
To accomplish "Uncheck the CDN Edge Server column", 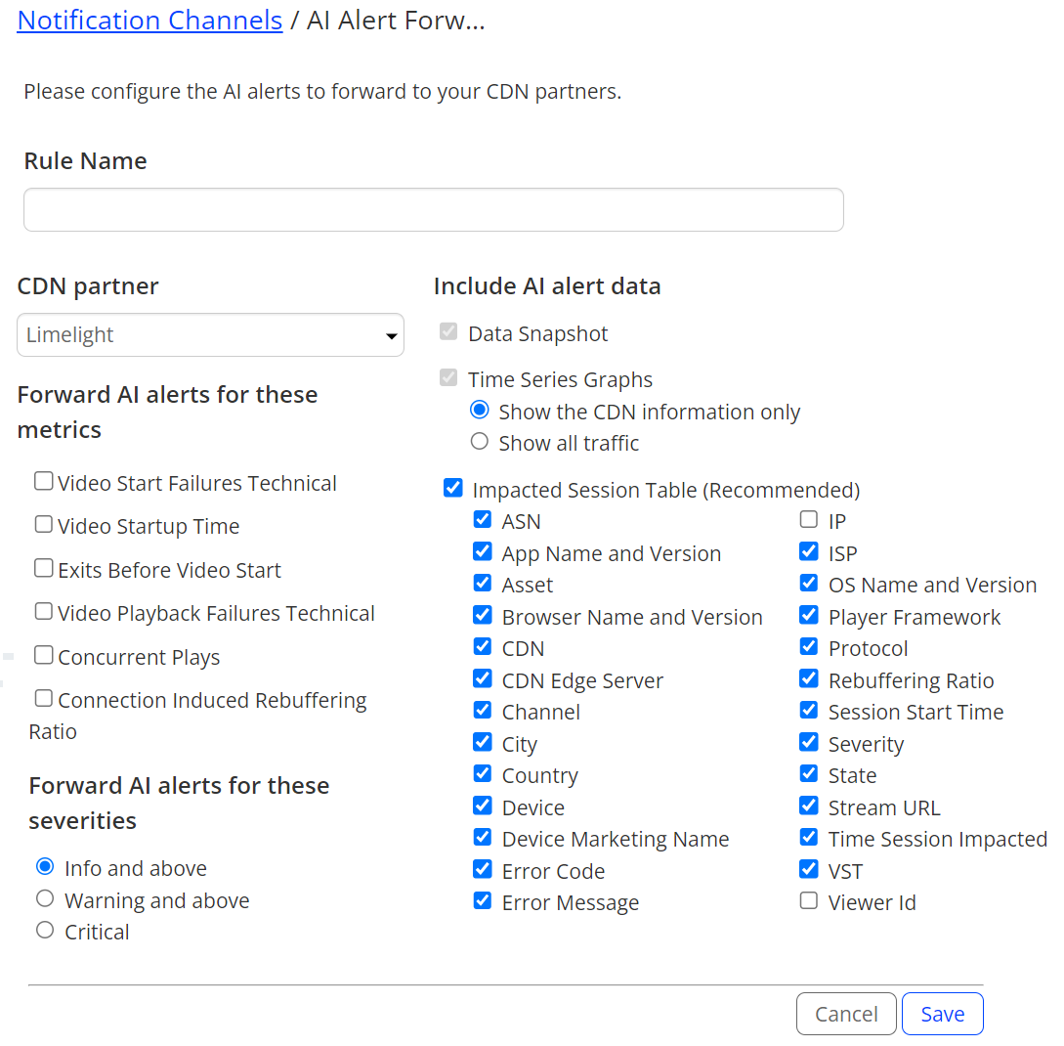I will point(482,678).
